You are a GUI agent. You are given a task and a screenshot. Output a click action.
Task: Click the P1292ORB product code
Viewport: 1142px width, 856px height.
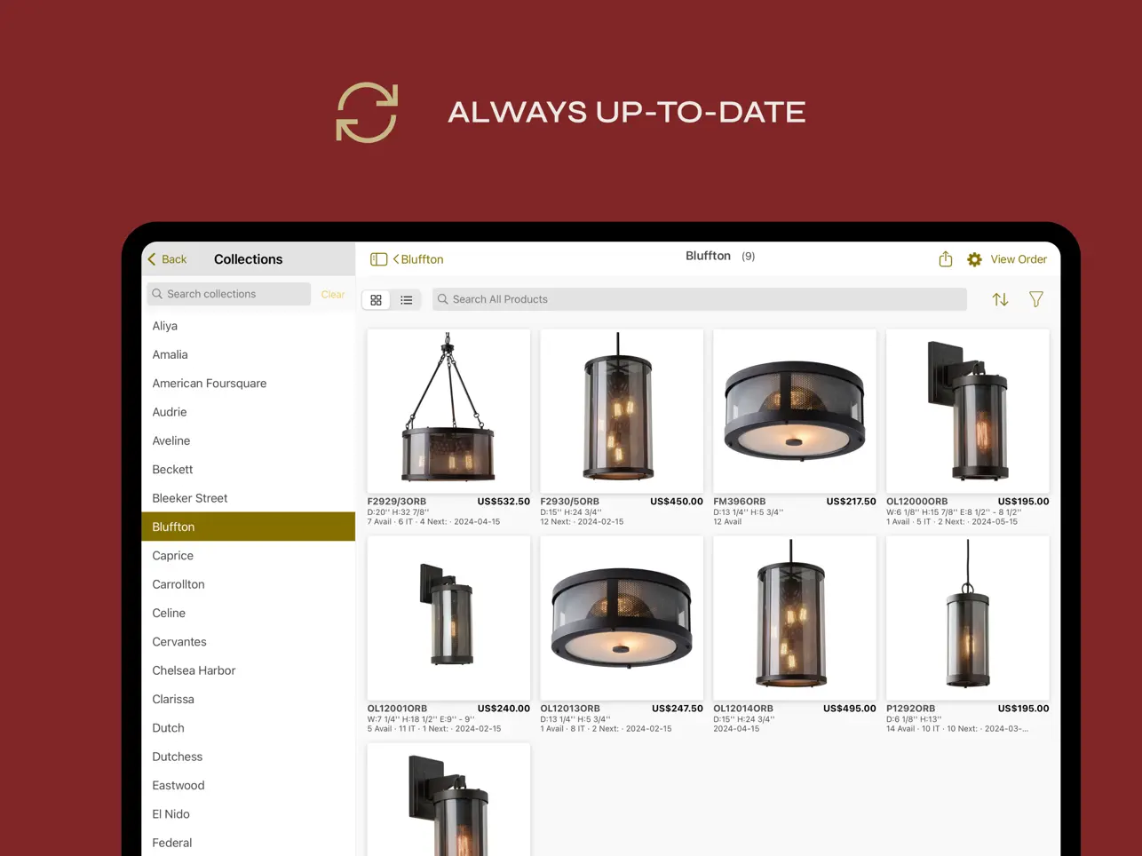tap(911, 709)
